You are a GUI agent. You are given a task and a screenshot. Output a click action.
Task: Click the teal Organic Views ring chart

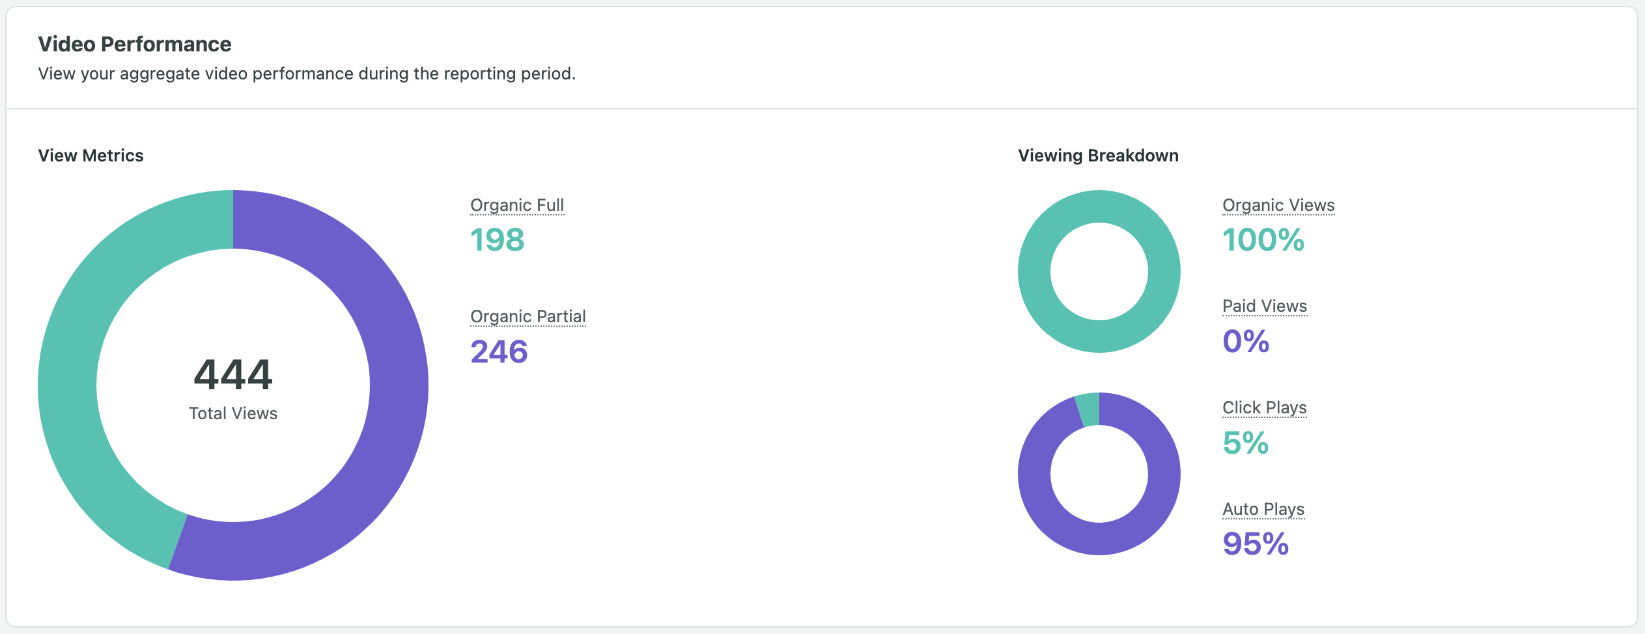coord(1034,271)
